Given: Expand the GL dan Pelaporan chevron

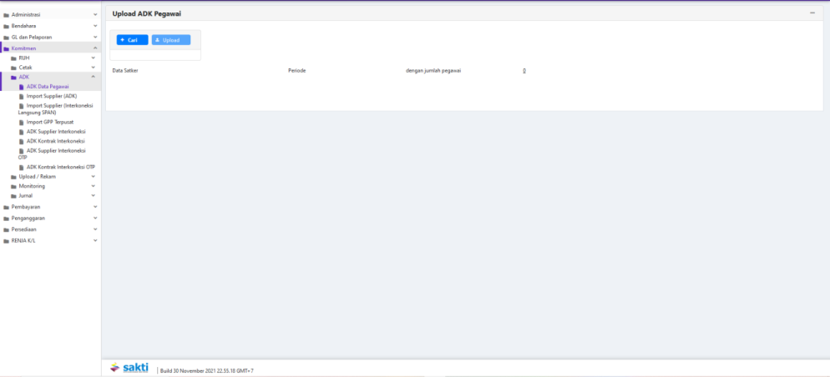Looking at the screenshot, I should click(95, 38).
